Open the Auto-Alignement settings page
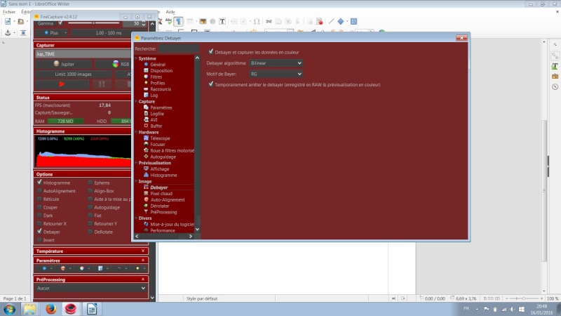The image size is (561, 316). 168,199
